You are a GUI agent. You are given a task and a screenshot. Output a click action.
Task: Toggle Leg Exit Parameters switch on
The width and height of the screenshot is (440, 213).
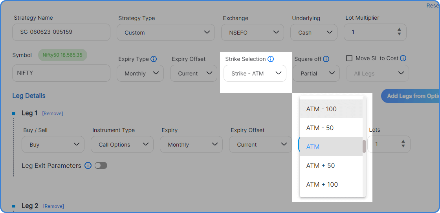click(x=101, y=165)
